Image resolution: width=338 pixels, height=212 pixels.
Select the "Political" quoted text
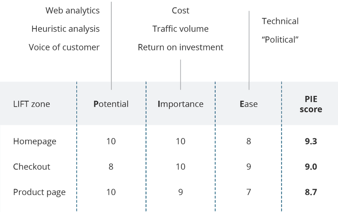point(280,40)
